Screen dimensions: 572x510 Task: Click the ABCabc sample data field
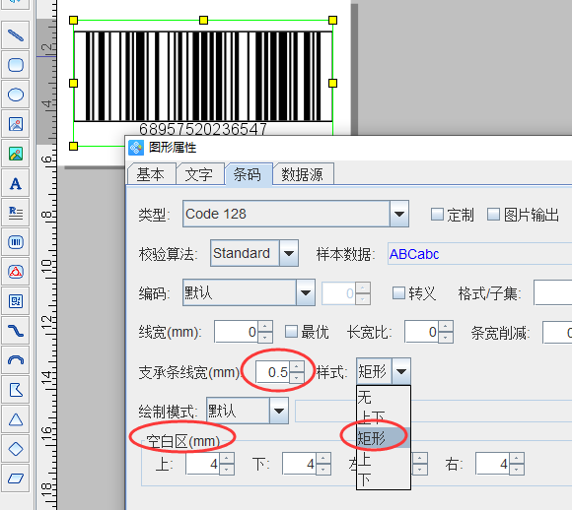tap(479, 254)
